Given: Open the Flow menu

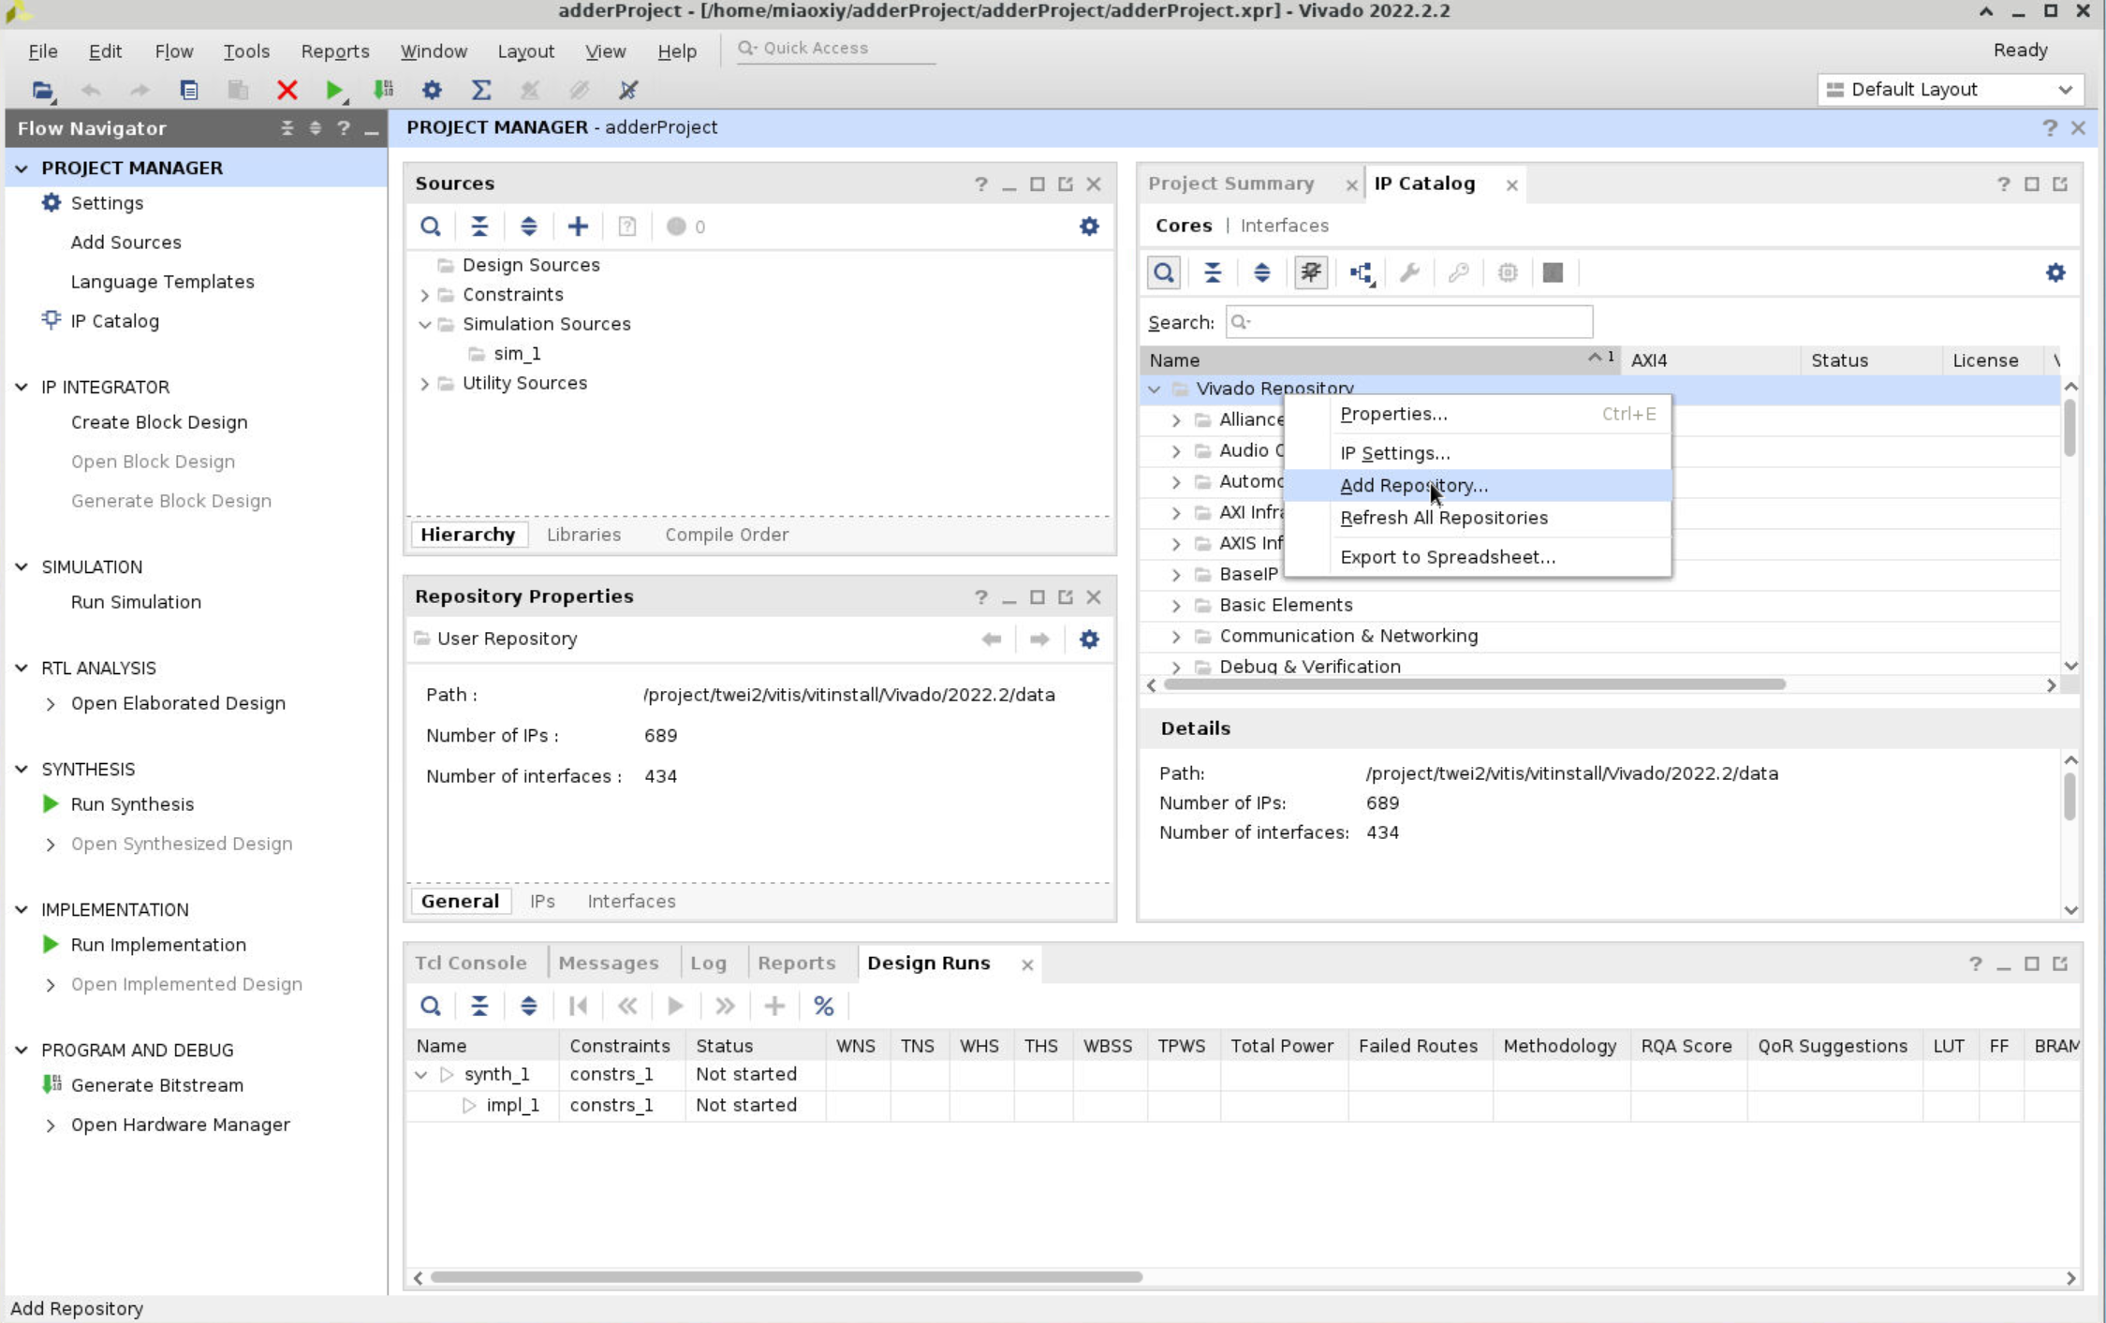Looking at the screenshot, I should click(174, 51).
